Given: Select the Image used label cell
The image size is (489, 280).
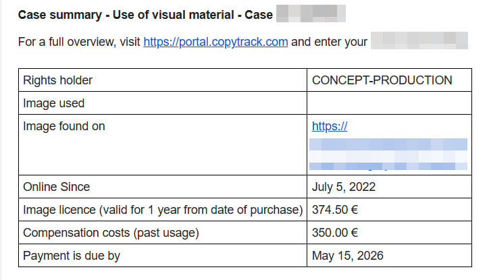Looking at the screenshot, I should click(163, 103).
